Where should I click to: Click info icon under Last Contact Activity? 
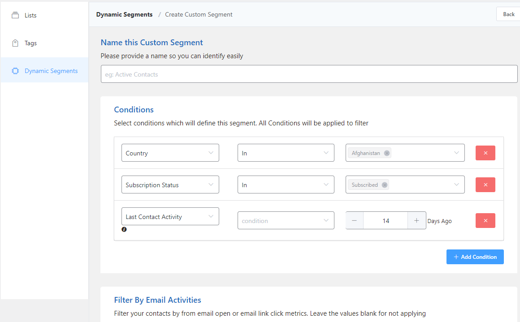pos(124,229)
